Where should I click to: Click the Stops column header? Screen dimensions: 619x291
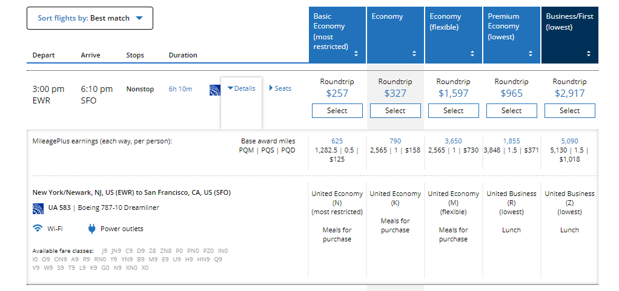(x=135, y=55)
